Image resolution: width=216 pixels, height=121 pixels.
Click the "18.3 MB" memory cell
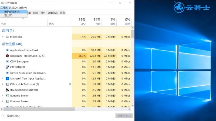point(94,50)
